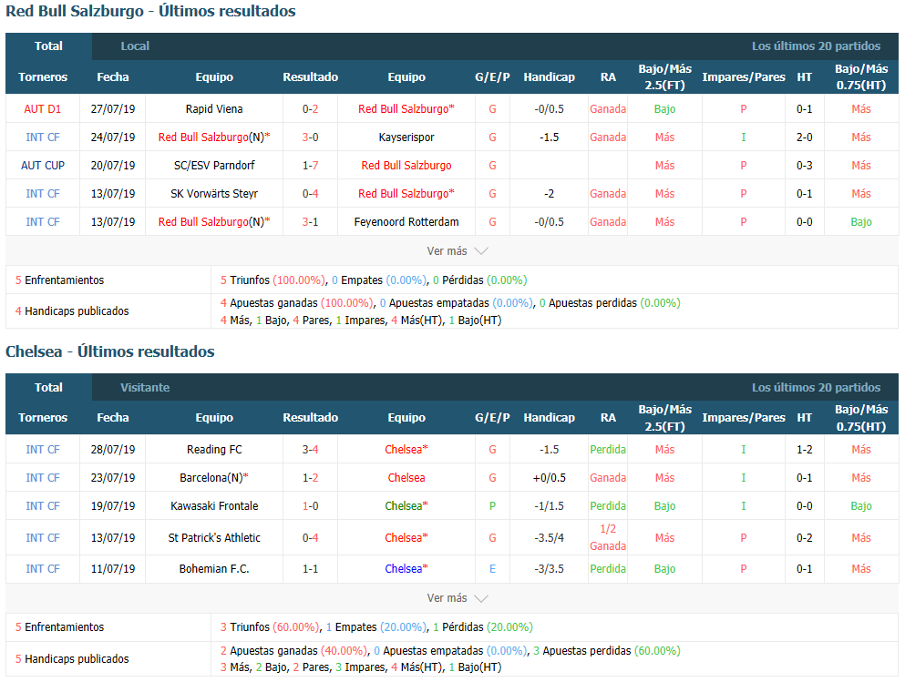Open the INT CF link dated 24/07/19
905x682 pixels.
coord(43,137)
